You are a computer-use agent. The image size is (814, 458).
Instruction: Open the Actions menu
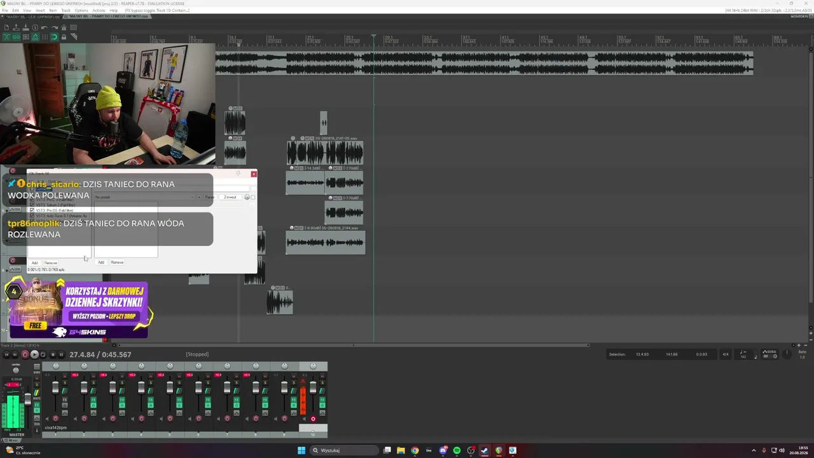tap(99, 11)
